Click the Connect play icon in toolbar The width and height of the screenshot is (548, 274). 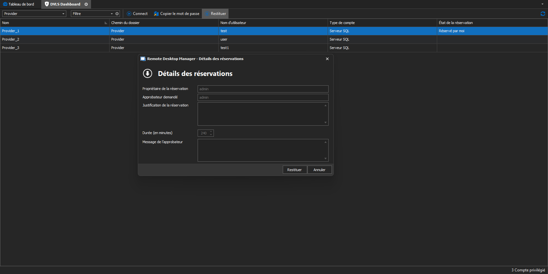(129, 14)
